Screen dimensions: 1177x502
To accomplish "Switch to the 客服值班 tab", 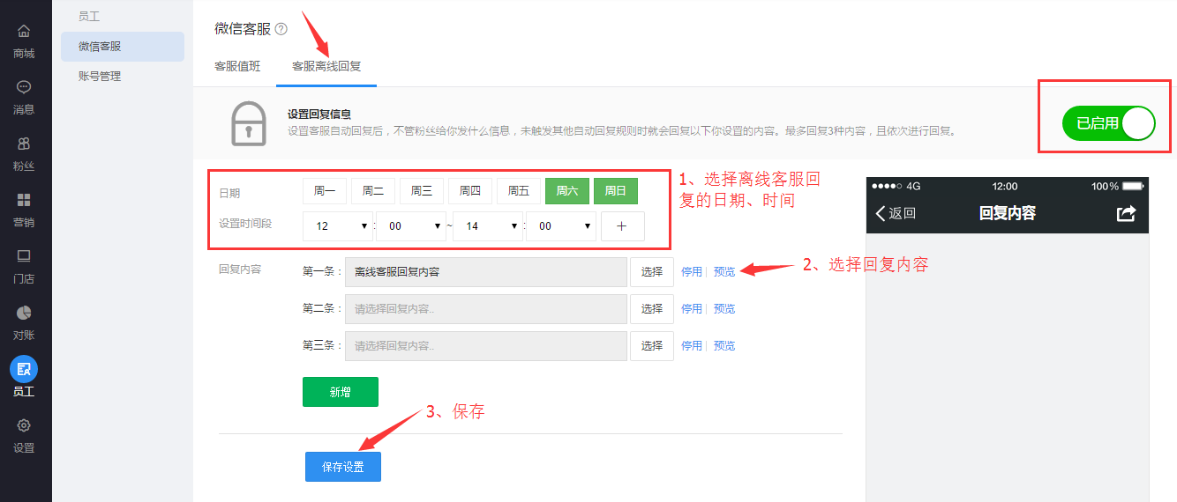I will 237,66.
